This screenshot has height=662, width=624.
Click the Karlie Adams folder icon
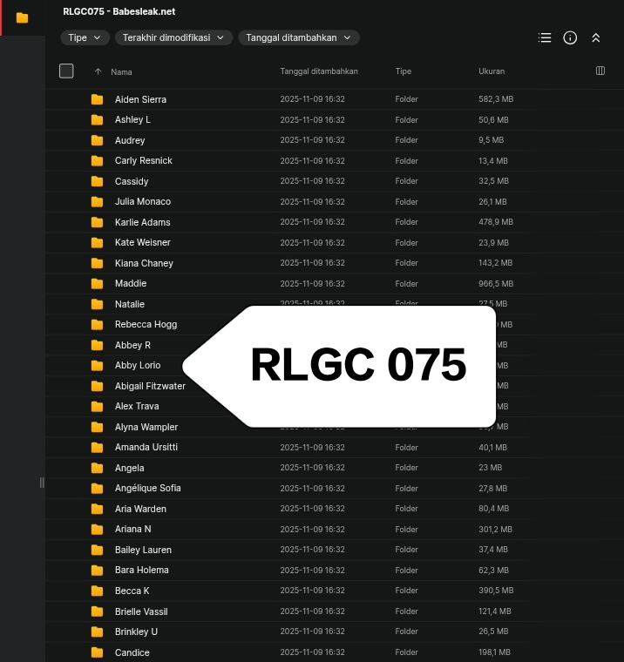[97, 222]
